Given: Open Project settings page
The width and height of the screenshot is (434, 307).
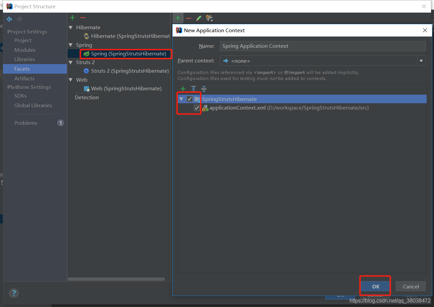Looking at the screenshot, I should [23, 40].
